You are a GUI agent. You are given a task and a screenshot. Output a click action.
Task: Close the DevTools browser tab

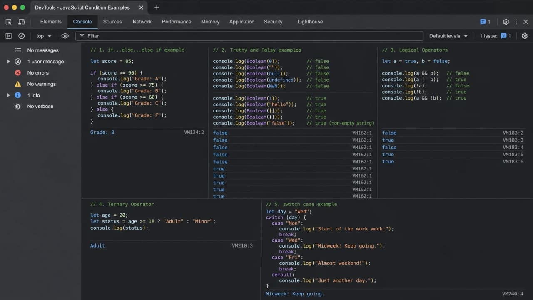(x=141, y=7)
